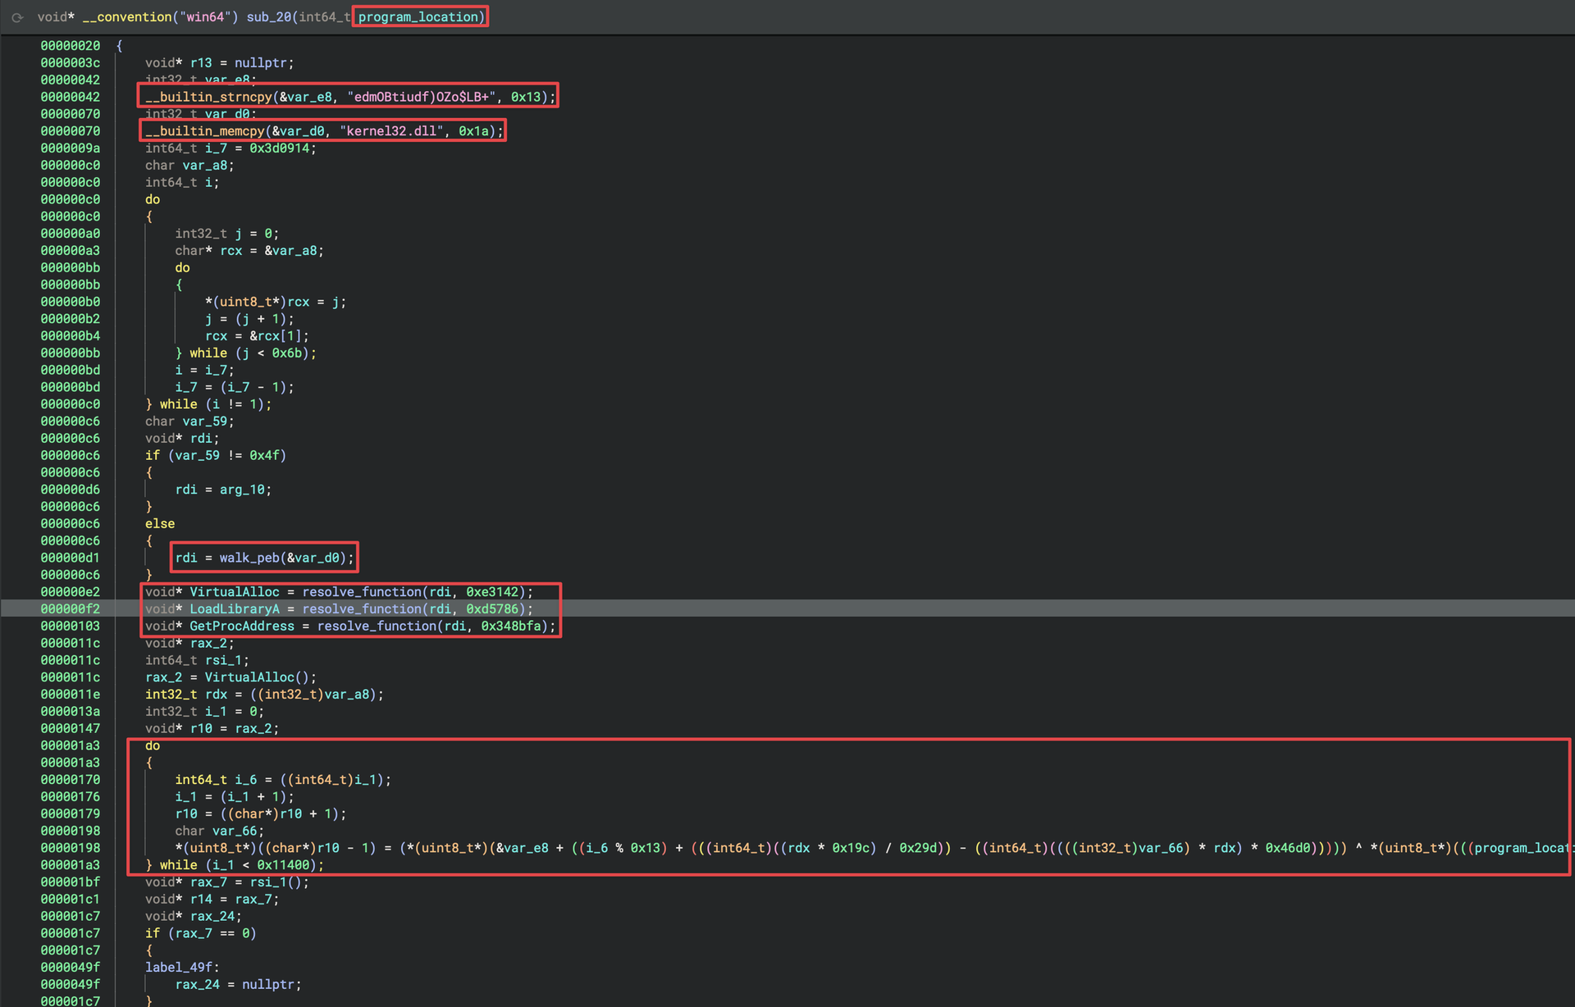Click address 000000f2 in the left gutter
Viewport: 1575px width, 1007px height.
pyautogui.click(x=71, y=608)
